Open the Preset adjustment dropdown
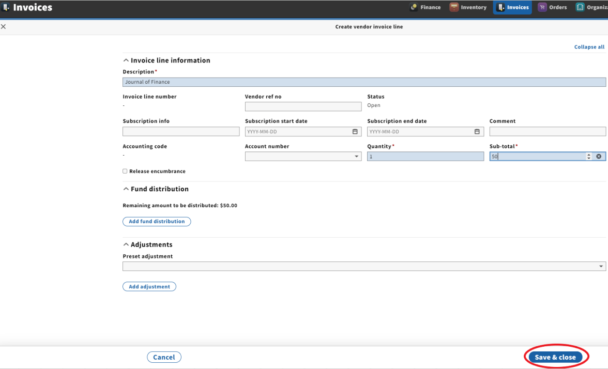The height and width of the screenshot is (369, 608). (364, 266)
